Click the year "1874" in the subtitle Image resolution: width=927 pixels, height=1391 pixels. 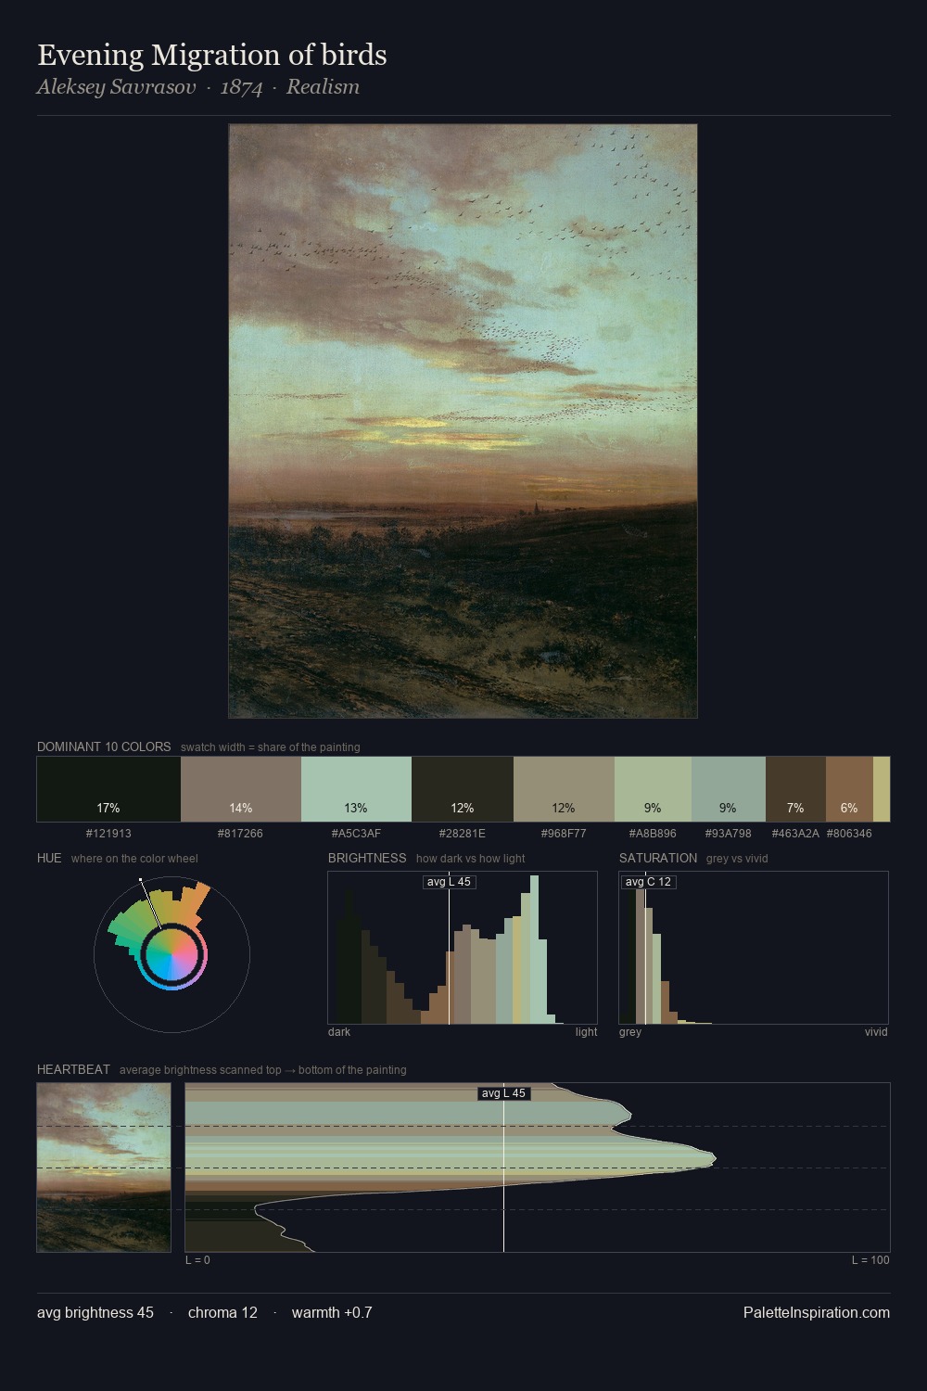pyautogui.click(x=241, y=87)
